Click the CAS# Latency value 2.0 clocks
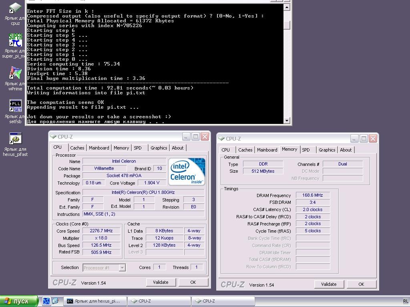This screenshot has width=410, height=307. coord(313,209)
